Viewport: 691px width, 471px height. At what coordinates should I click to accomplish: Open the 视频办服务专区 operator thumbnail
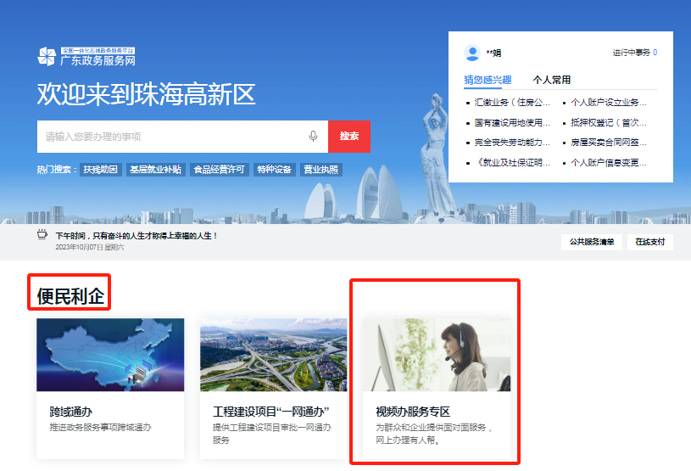click(437, 355)
